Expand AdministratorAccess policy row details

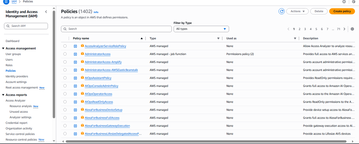(x=75, y=54)
